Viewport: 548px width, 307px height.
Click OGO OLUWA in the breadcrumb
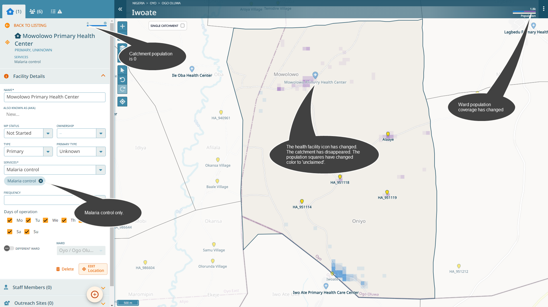coord(171,3)
